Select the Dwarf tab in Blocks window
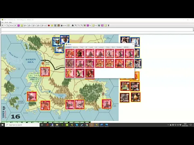Viewport: 194px width, 145px height. coord(82,47)
